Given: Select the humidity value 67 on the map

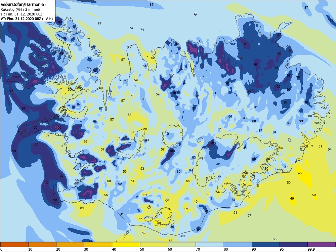Looking at the screenshot, I should point(249,216).
